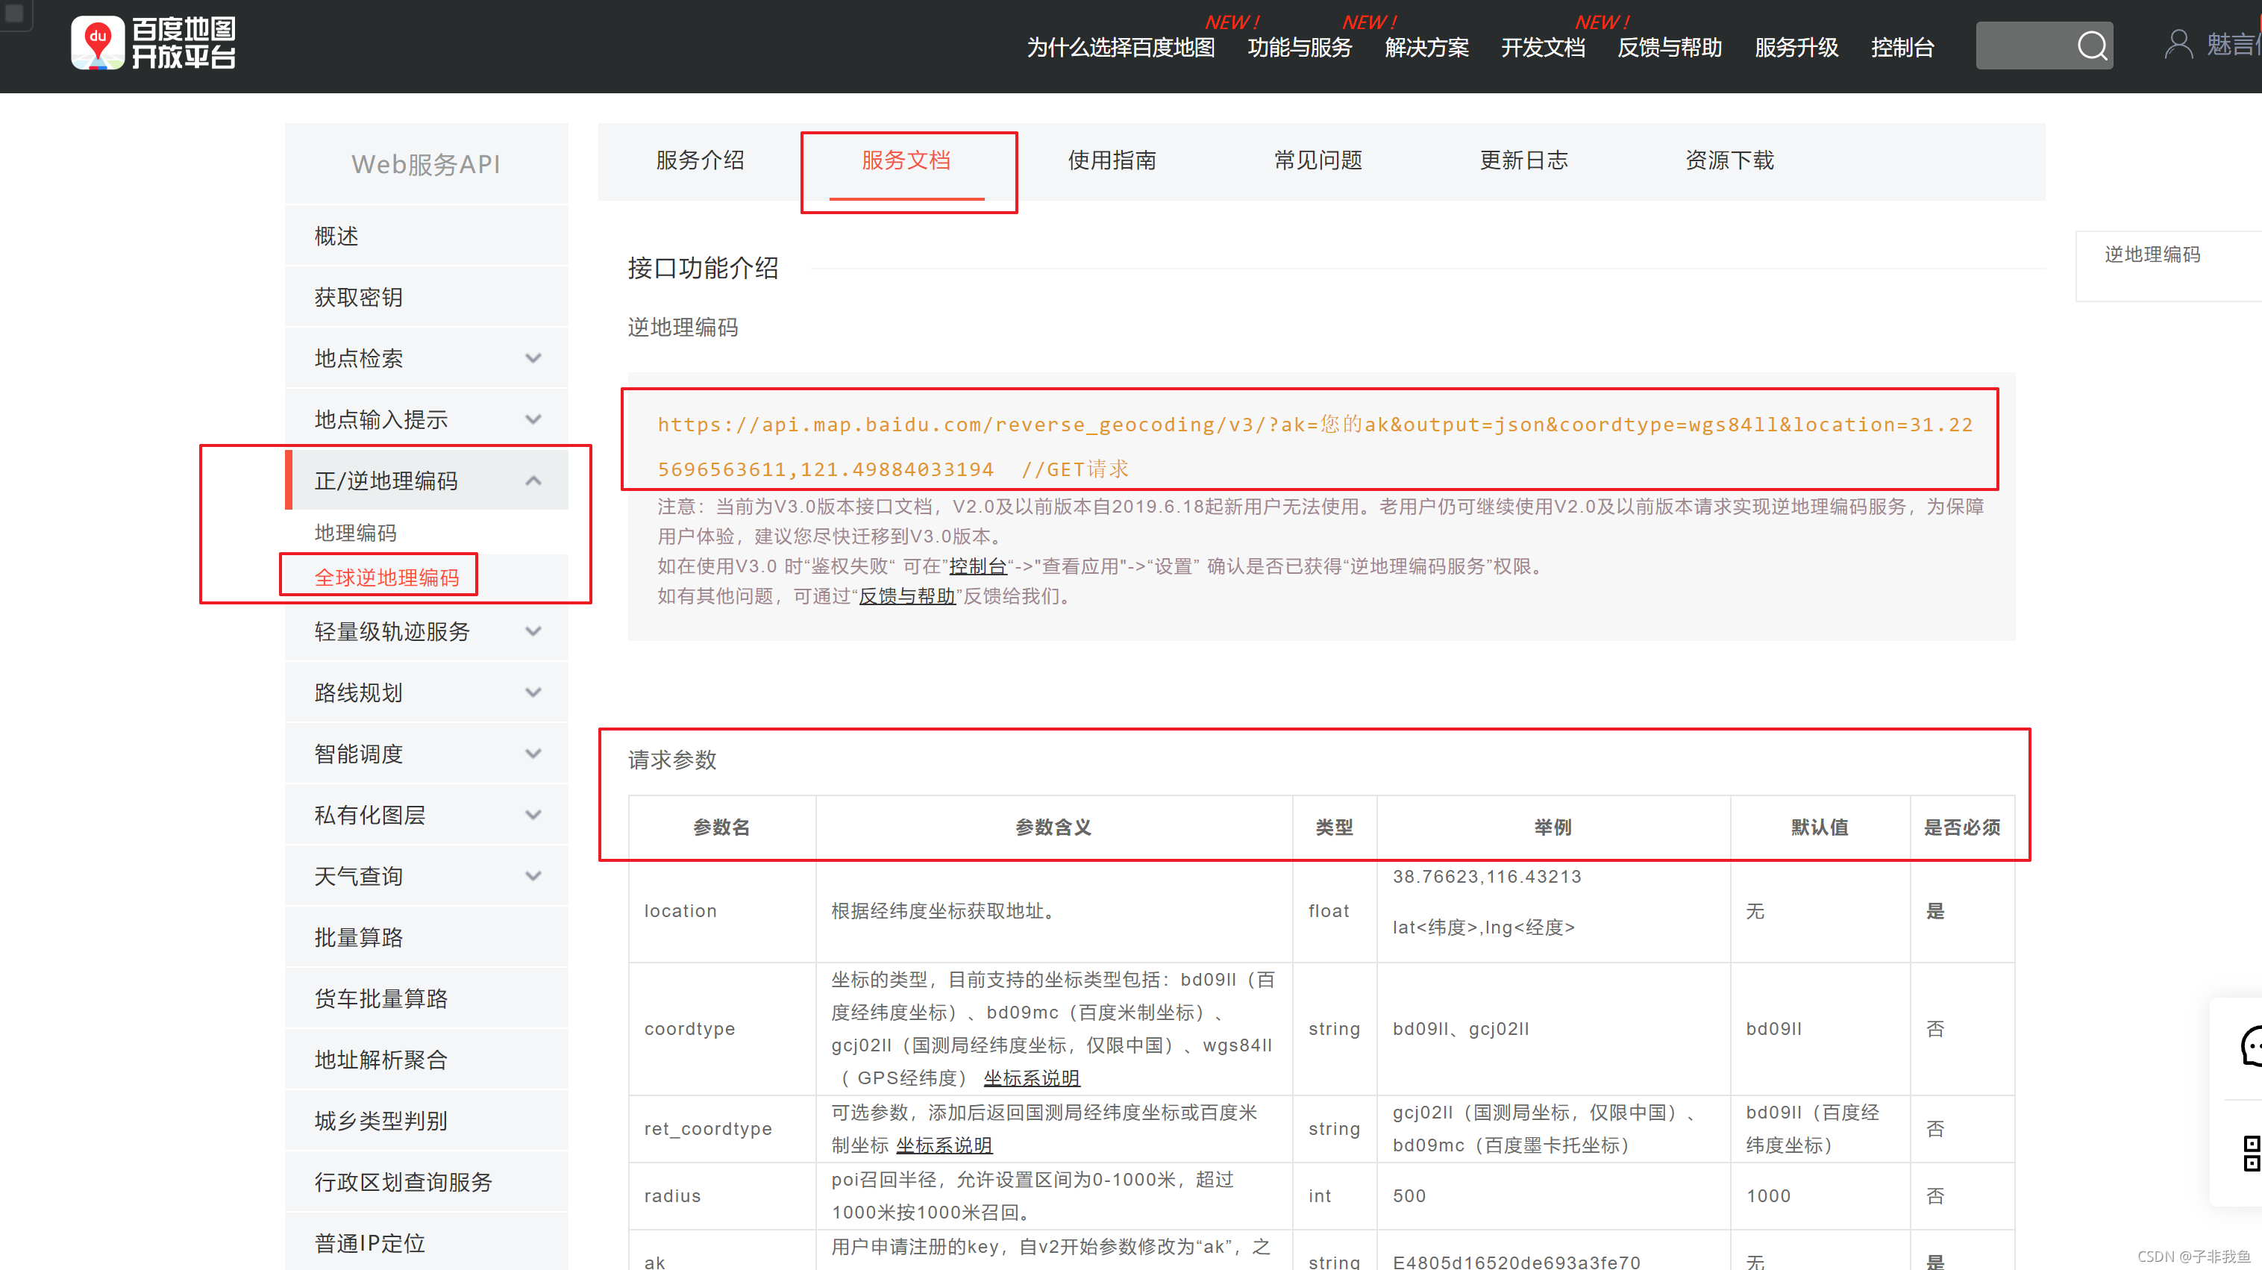Click the reverse_geocoding API URL text
2262x1270 pixels.
point(1315,446)
